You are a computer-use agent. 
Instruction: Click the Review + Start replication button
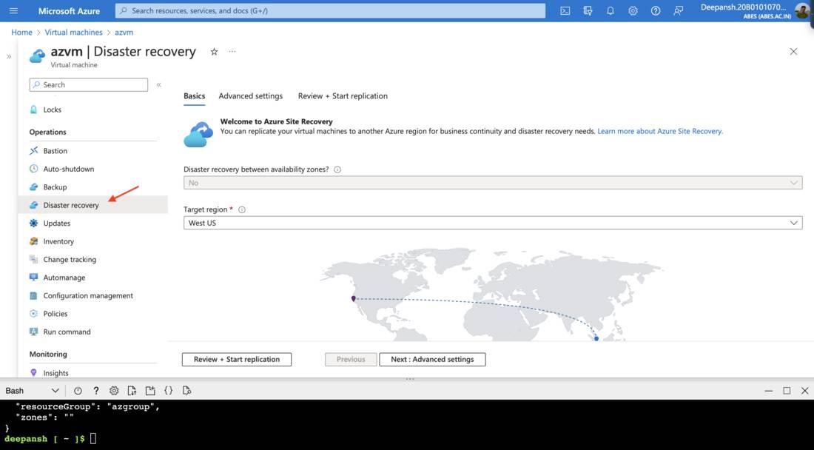point(237,359)
